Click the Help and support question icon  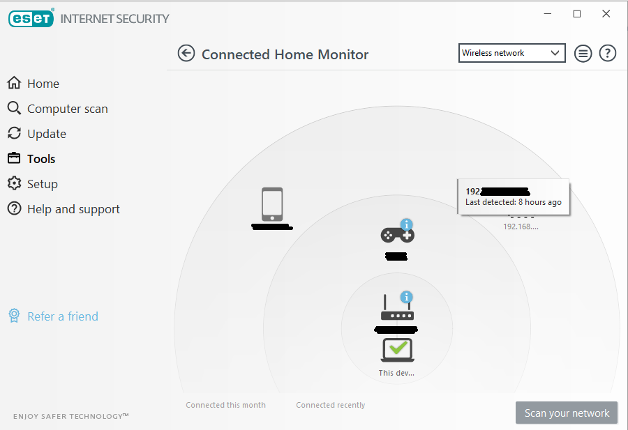coord(14,208)
